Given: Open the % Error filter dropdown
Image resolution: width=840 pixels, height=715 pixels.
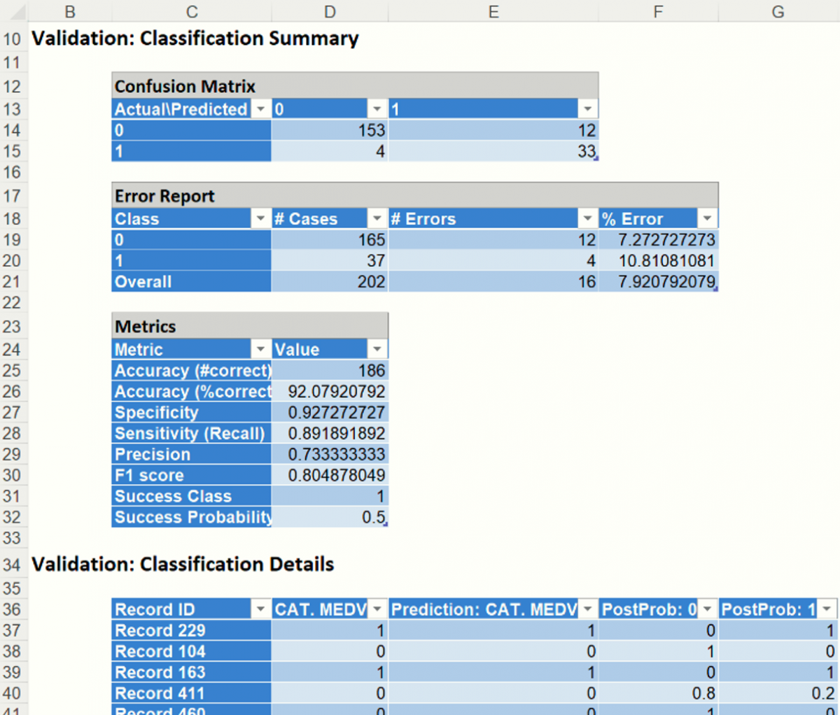Looking at the screenshot, I should click(707, 219).
